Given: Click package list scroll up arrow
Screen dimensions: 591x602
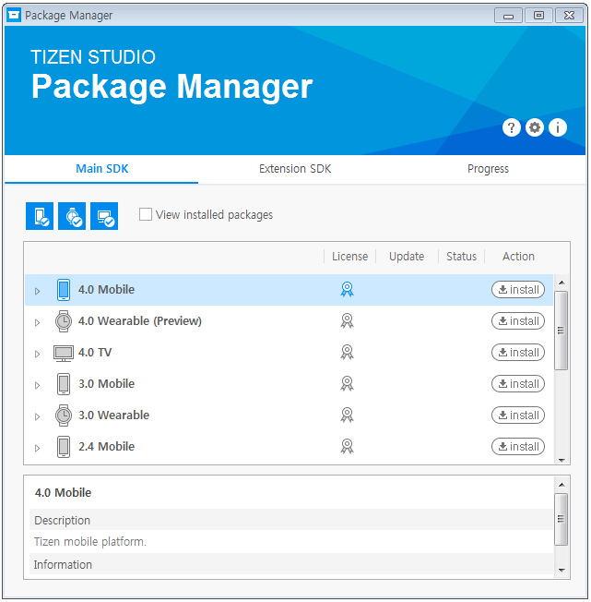Looking at the screenshot, I should tap(561, 283).
